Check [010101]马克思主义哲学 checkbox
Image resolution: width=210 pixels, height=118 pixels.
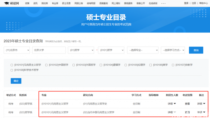coord(12,65)
